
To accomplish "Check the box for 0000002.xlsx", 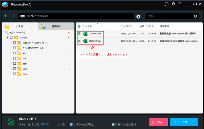I will (79, 41).
